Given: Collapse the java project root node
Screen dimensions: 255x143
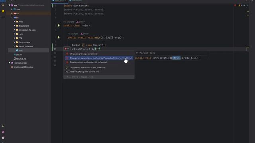Looking at the screenshot, I should point(9,5).
